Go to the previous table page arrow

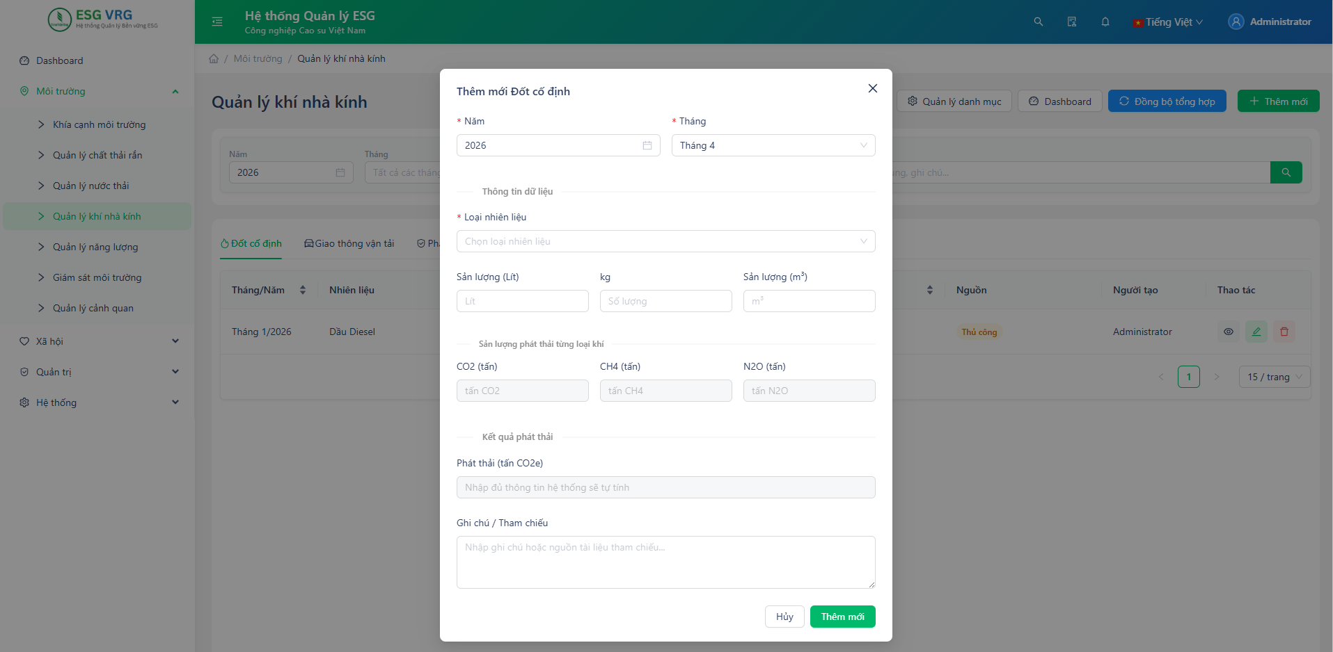tap(1161, 377)
